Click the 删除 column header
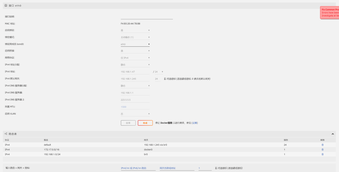 coord(322,140)
